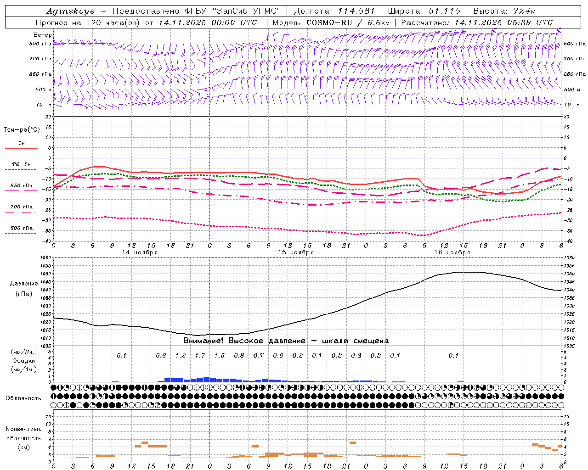Click the Td 2м legend entry

click(x=21, y=164)
